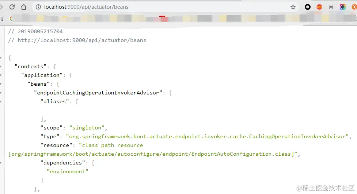Collapse the "application" node
The height and width of the screenshot is (194, 357).
tap(1, 75)
